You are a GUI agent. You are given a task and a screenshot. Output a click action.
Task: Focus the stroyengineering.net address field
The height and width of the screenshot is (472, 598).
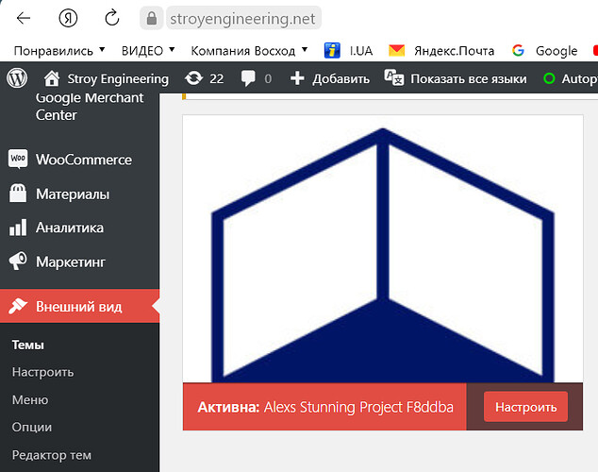coord(243,18)
